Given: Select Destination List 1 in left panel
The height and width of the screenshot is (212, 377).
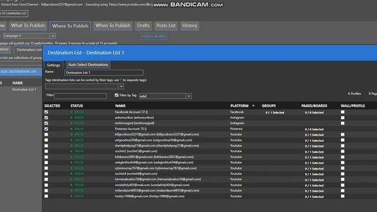Looking at the screenshot, I should click(24, 90).
